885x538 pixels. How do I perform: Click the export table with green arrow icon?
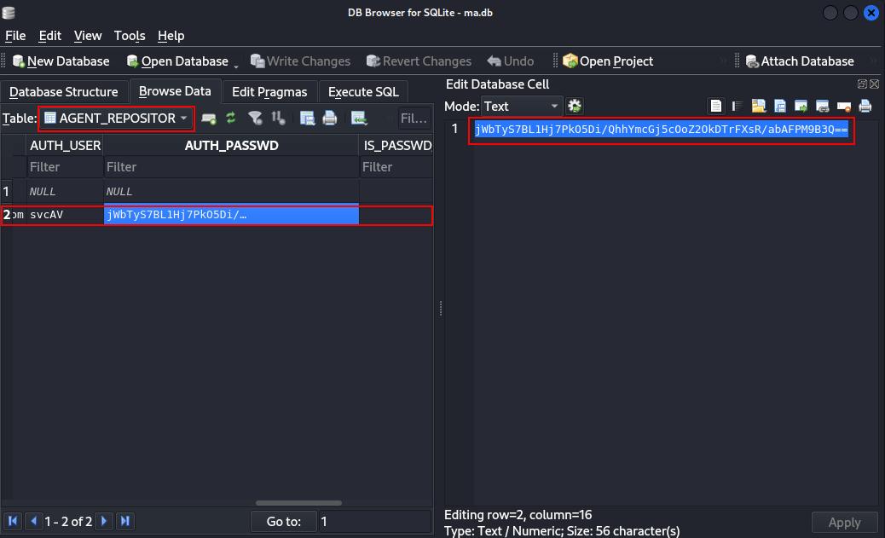coord(359,118)
